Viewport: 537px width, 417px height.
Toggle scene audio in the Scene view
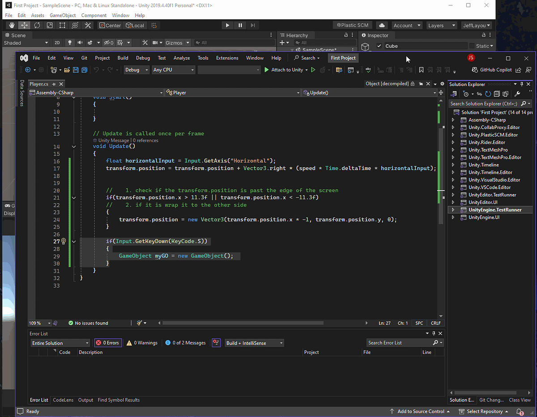(80, 43)
